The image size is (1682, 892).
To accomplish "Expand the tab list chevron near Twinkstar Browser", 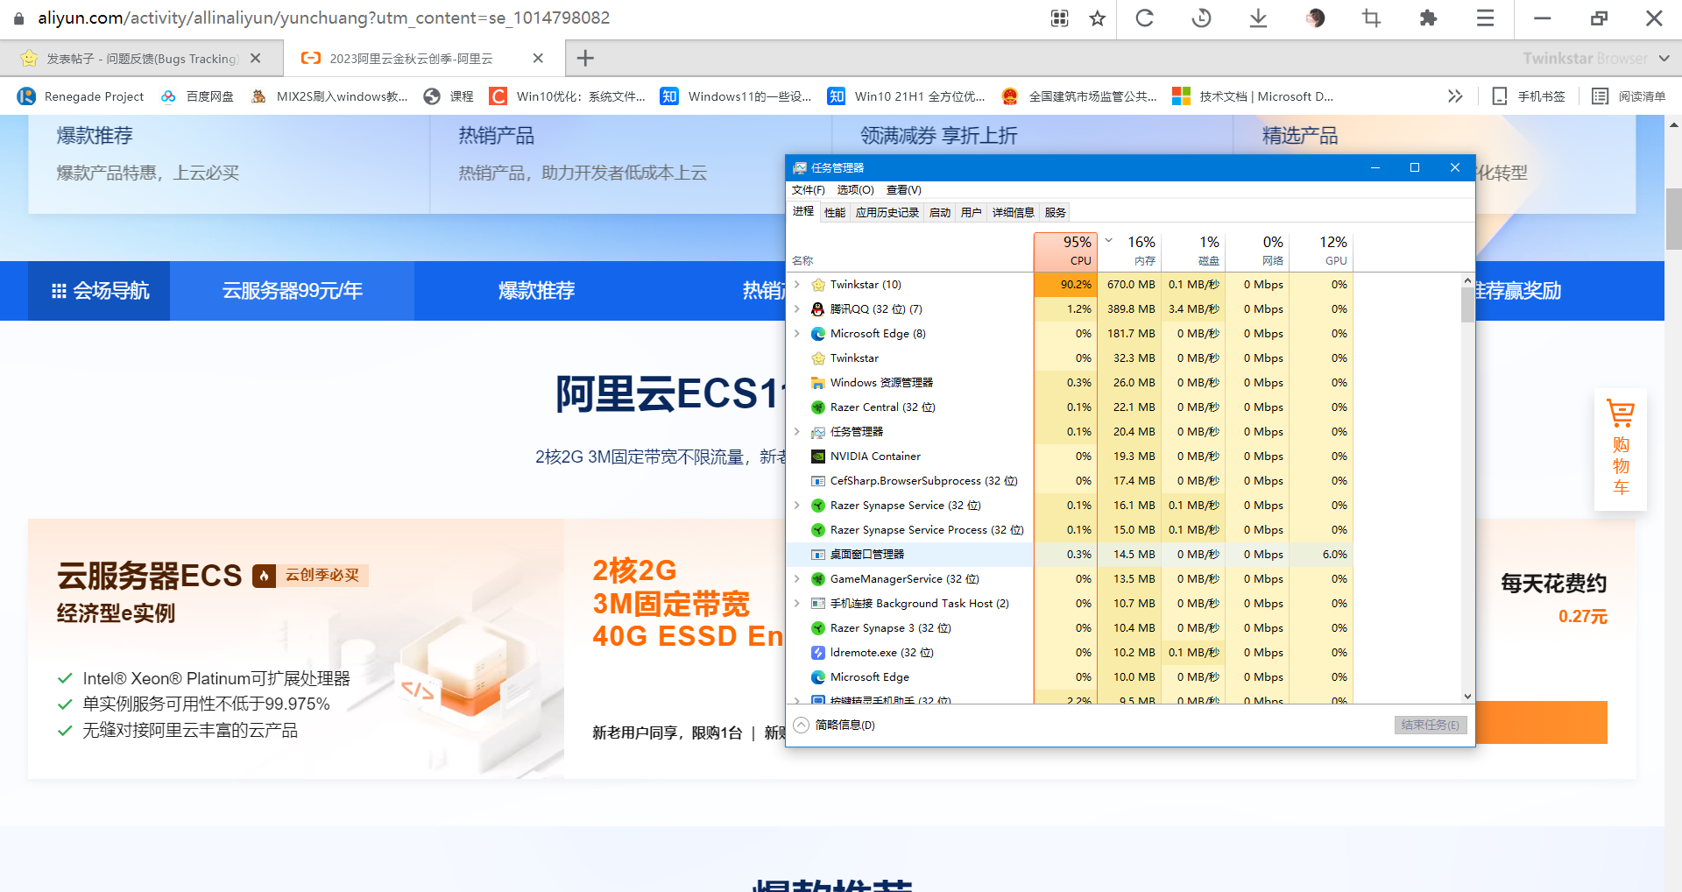I will point(1664,58).
